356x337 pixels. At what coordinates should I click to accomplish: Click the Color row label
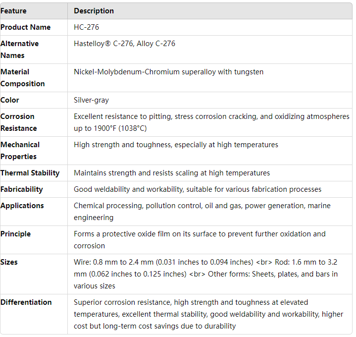pos(10,100)
